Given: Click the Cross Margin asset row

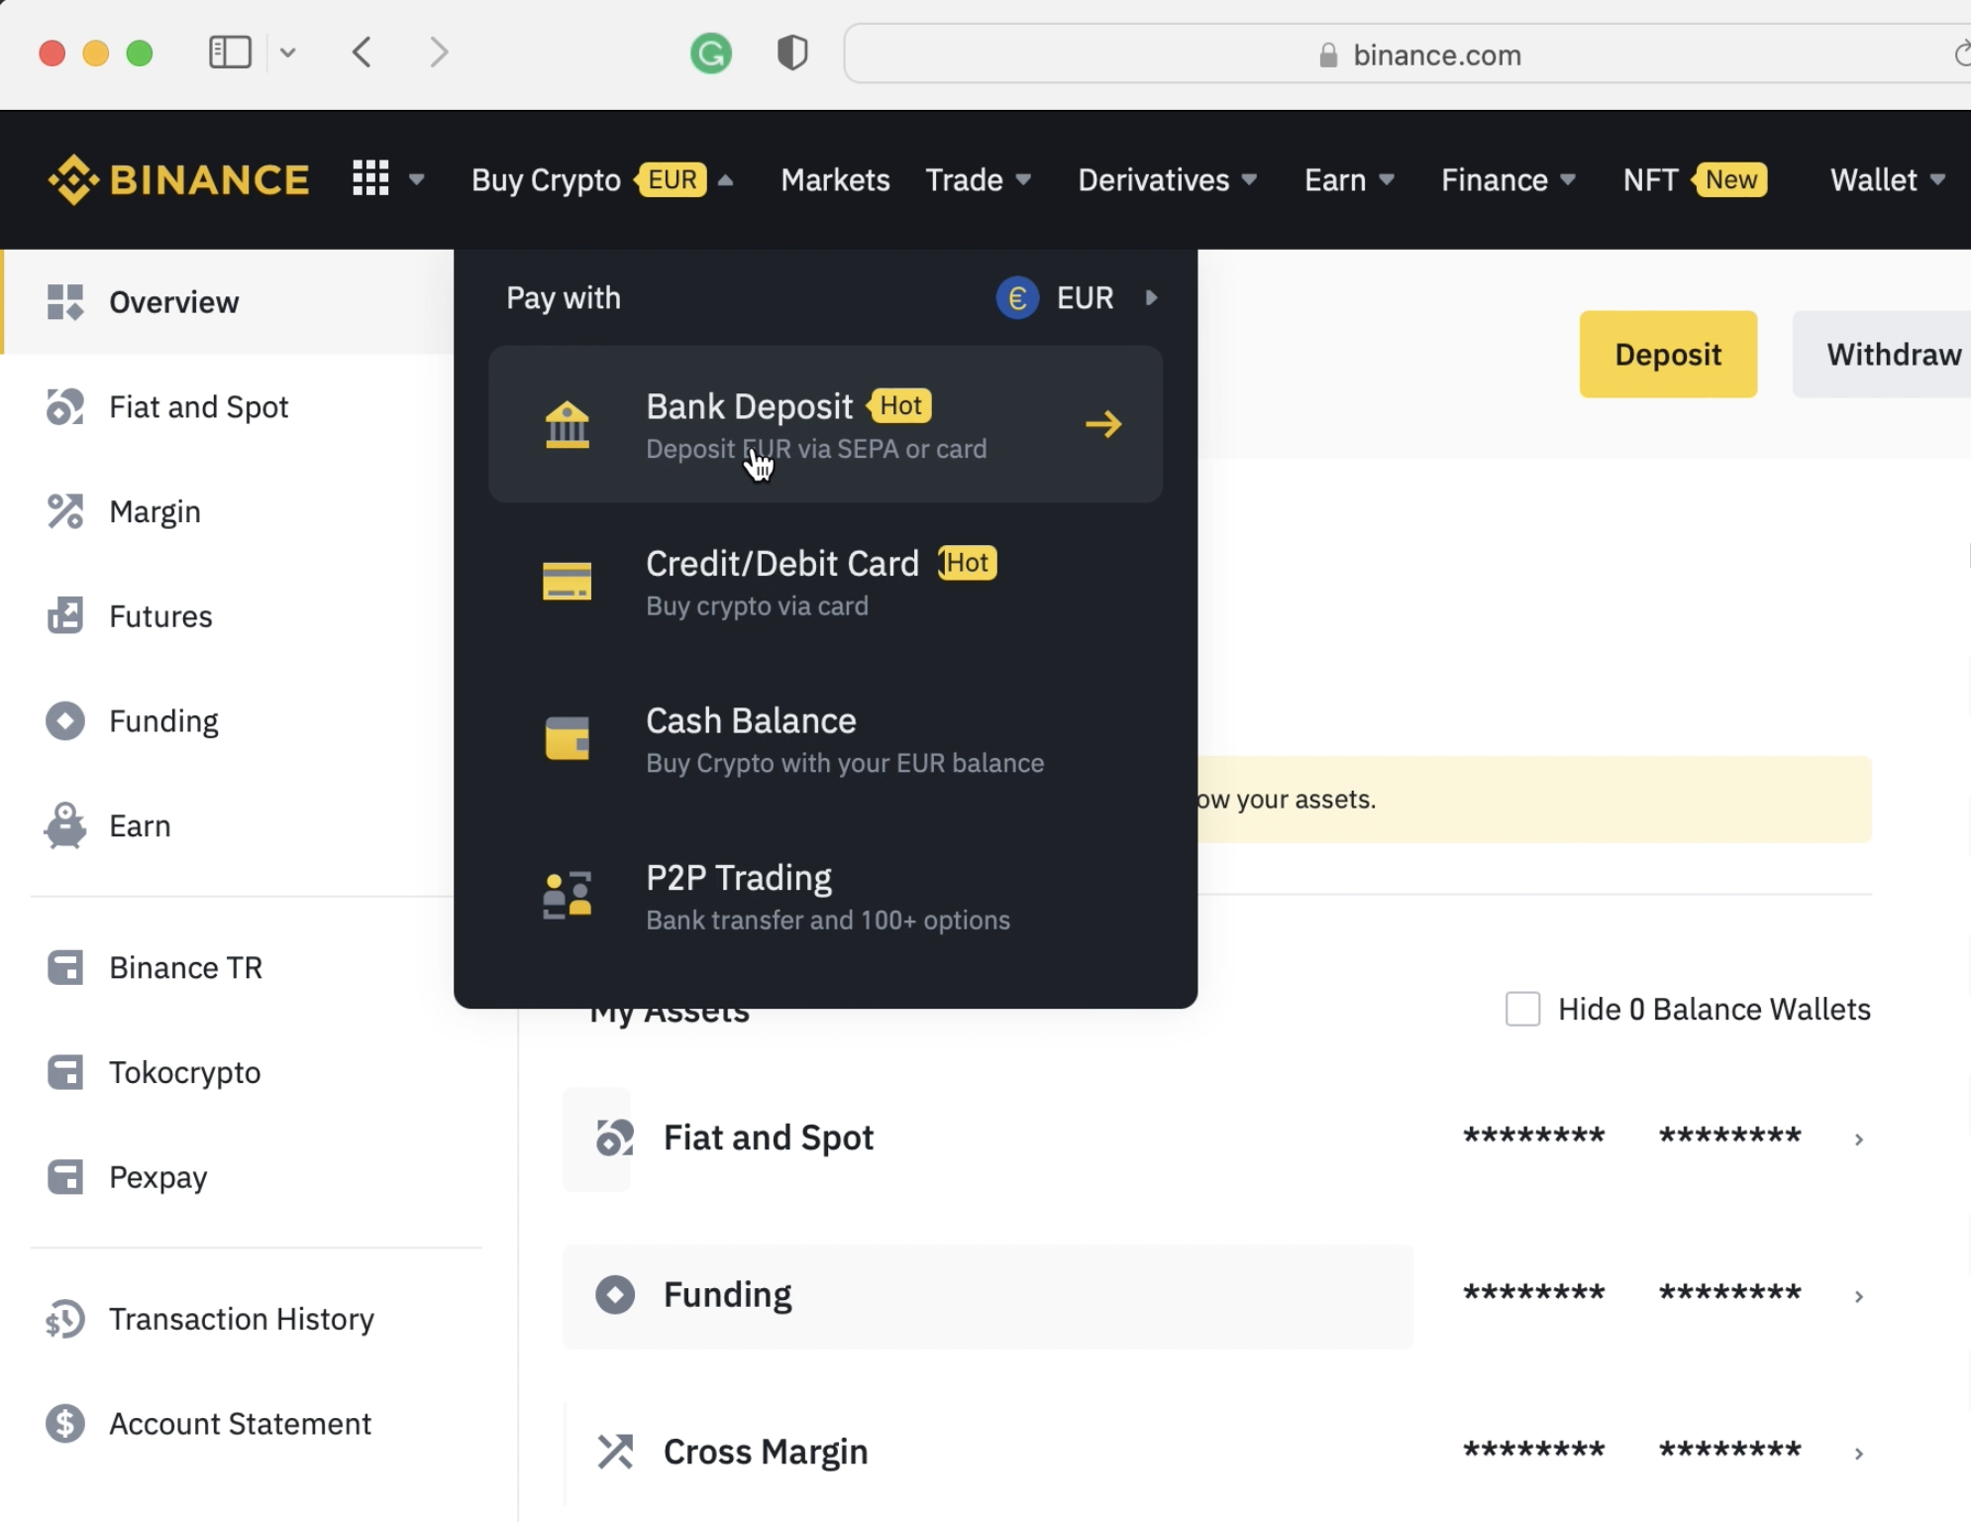Looking at the screenshot, I should tap(1216, 1453).
